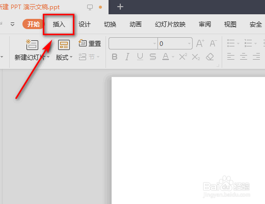
Task: Click the 版式 layout icon
Action: pos(64,45)
